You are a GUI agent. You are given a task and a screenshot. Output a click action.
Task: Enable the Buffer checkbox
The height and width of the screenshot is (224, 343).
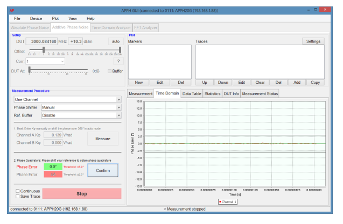click(110, 71)
